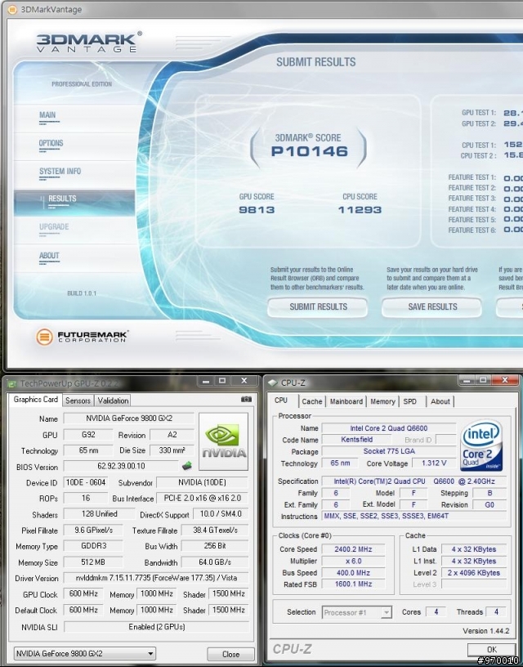Click the CPU name 'Intel Core 2 Quad Q6600'
The image size is (523, 667).
point(389,428)
